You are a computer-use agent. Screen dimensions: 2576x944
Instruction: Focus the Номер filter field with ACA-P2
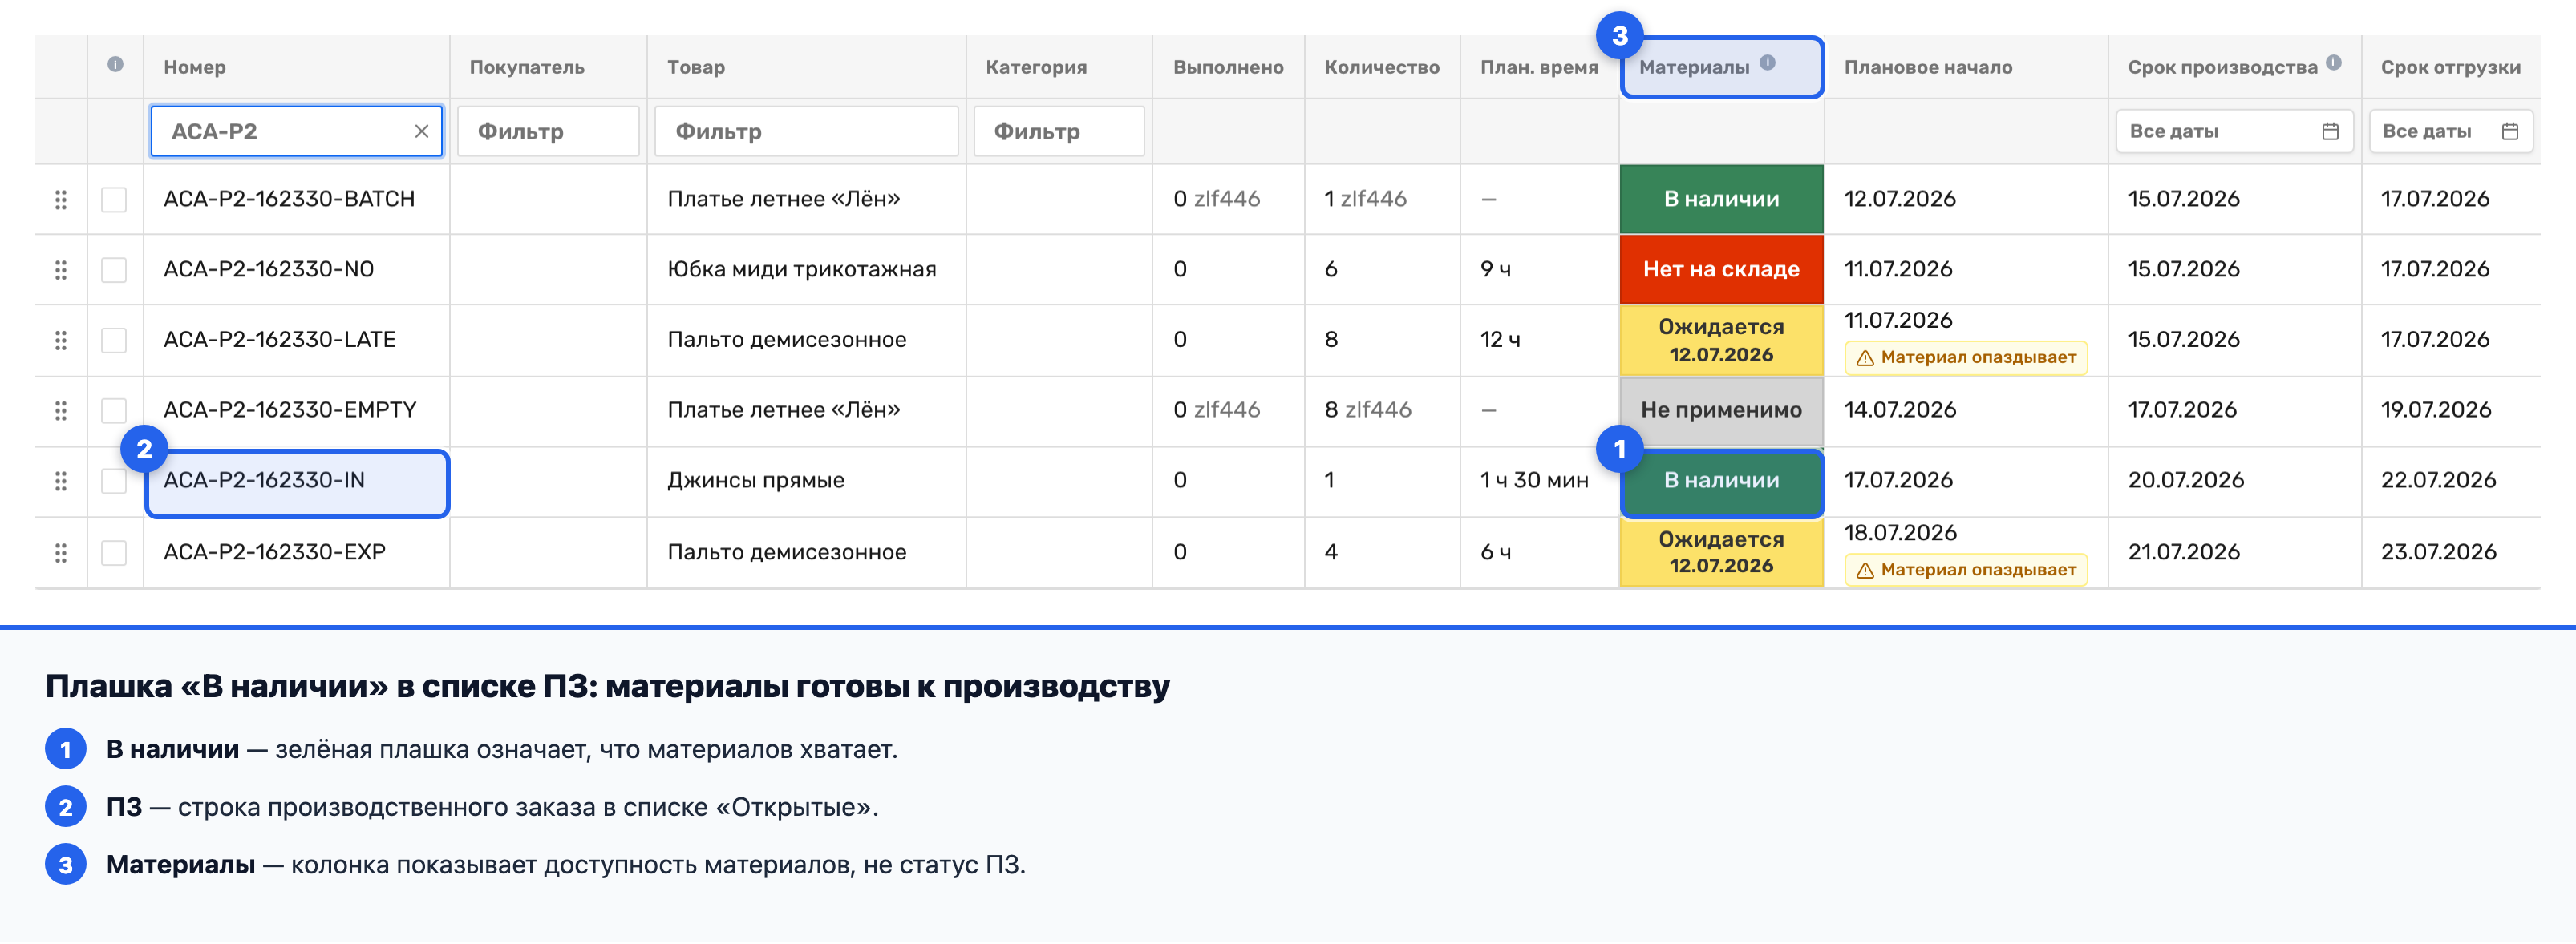(x=296, y=132)
